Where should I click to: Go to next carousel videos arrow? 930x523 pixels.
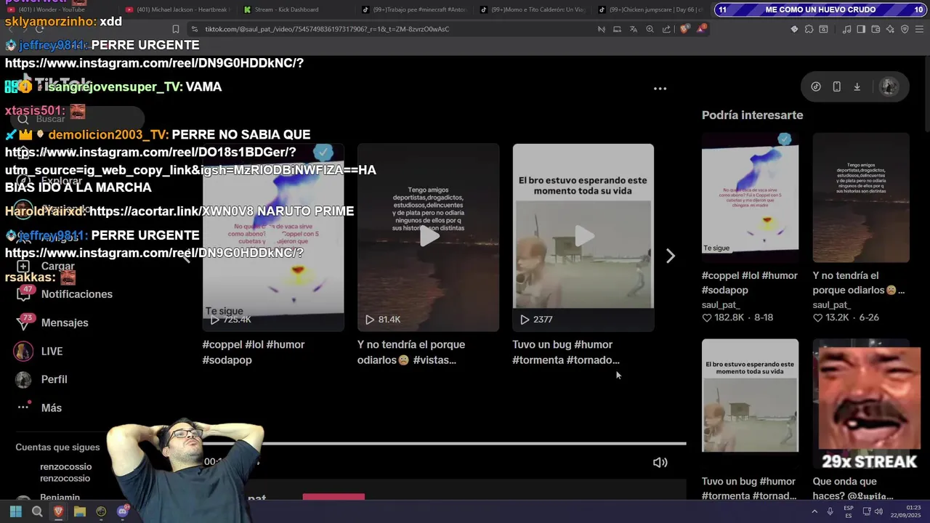(670, 256)
